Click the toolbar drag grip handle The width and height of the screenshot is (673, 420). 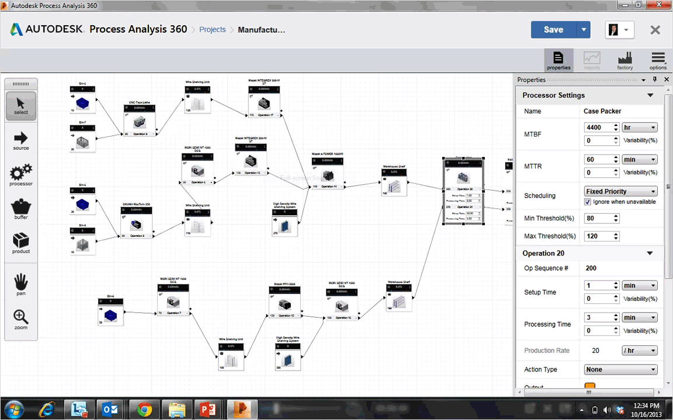(x=20, y=84)
